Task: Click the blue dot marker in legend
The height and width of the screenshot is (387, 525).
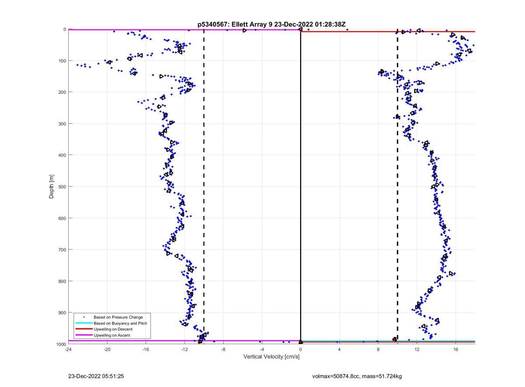Action: click(x=84, y=317)
